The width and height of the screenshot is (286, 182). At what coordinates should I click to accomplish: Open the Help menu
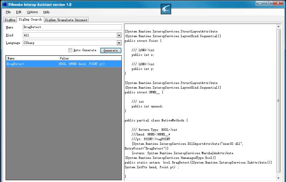coord(46,12)
